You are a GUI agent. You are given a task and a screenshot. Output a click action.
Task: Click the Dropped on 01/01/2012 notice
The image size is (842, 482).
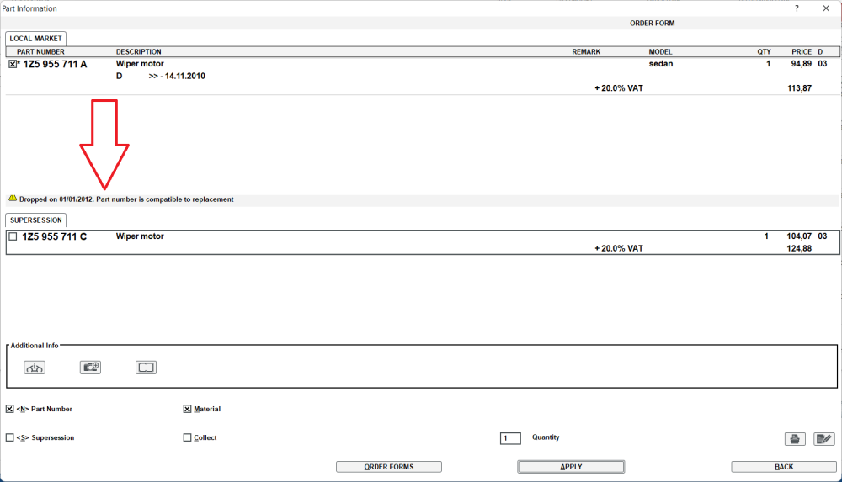[126, 199]
